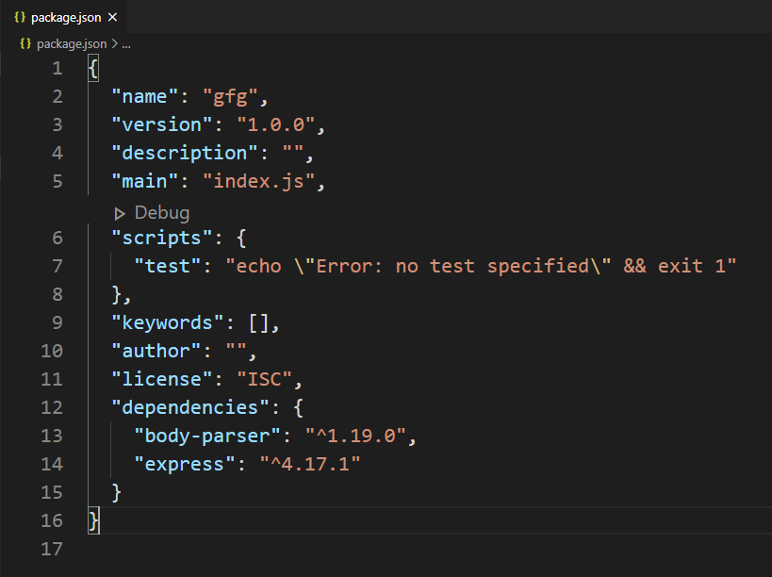772x577 pixels.
Task: Click the "express" dependency name
Action: coord(185,464)
